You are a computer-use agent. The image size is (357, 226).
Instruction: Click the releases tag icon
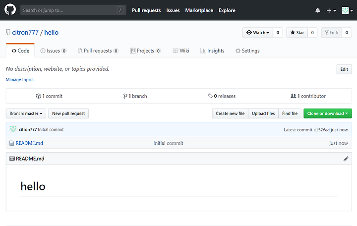pos(210,96)
